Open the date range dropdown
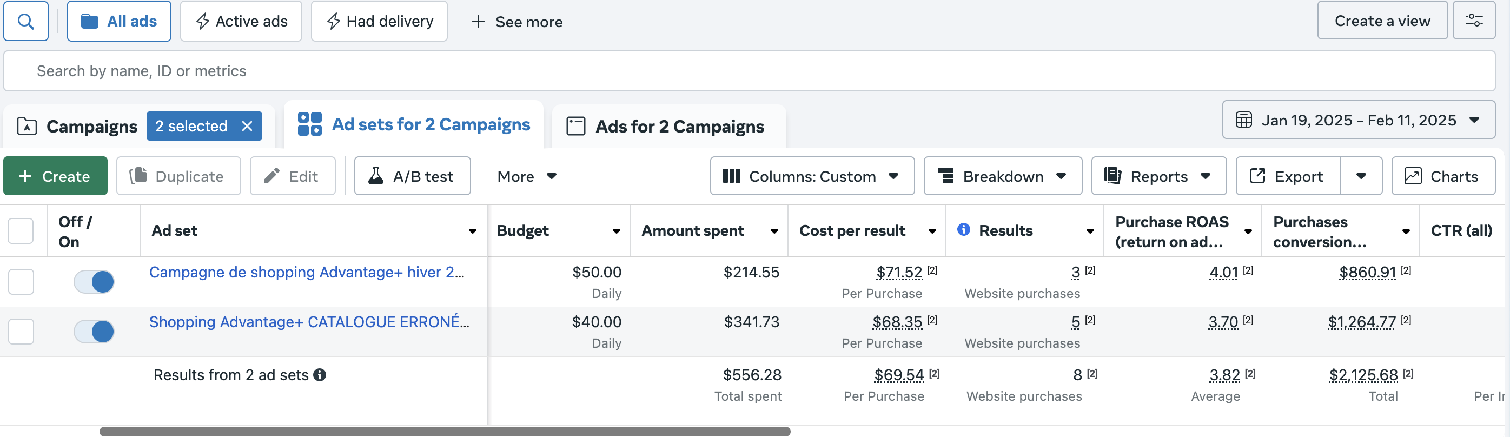This screenshot has height=437, width=1510. point(1358,120)
